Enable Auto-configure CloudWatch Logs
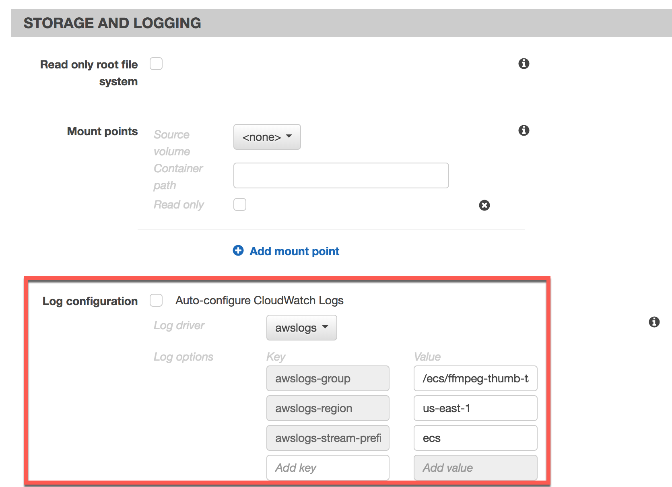Image resolution: width=672 pixels, height=487 pixels. click(x=156, y=300)
